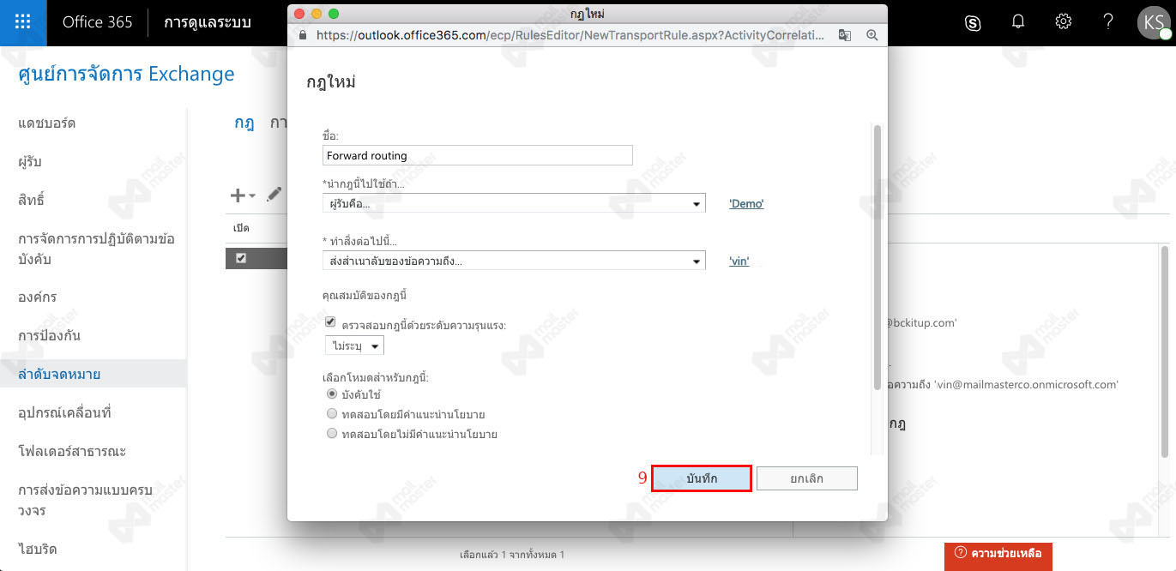Open อุปกรณ์เคลื่อนที่ in the sidebar
The height and width of the screenshot is (571, 1176).
(65, 412)
